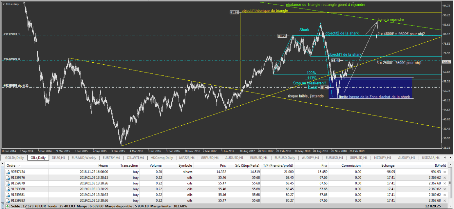Click the order icon for ticket 91359876

point(8,178)
